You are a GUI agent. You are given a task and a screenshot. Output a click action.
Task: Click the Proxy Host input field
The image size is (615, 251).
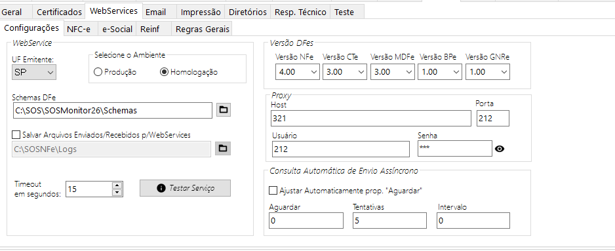point(371,118)
